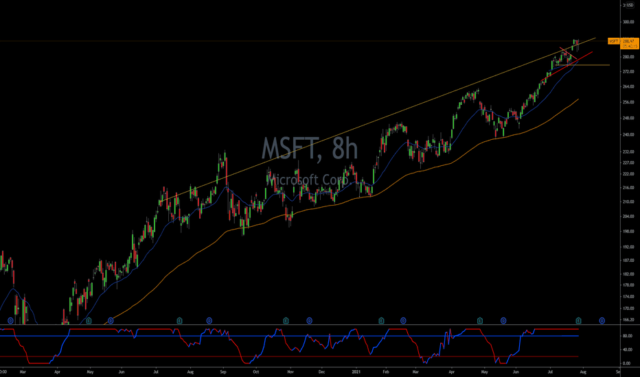Open the May 2020 dividend marker
Screen dimensions: 640x377
click(110, 321)
